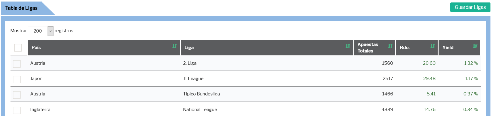Click the País column header
The height and width of the screenshot is (116, 492).
coord(104,48)
